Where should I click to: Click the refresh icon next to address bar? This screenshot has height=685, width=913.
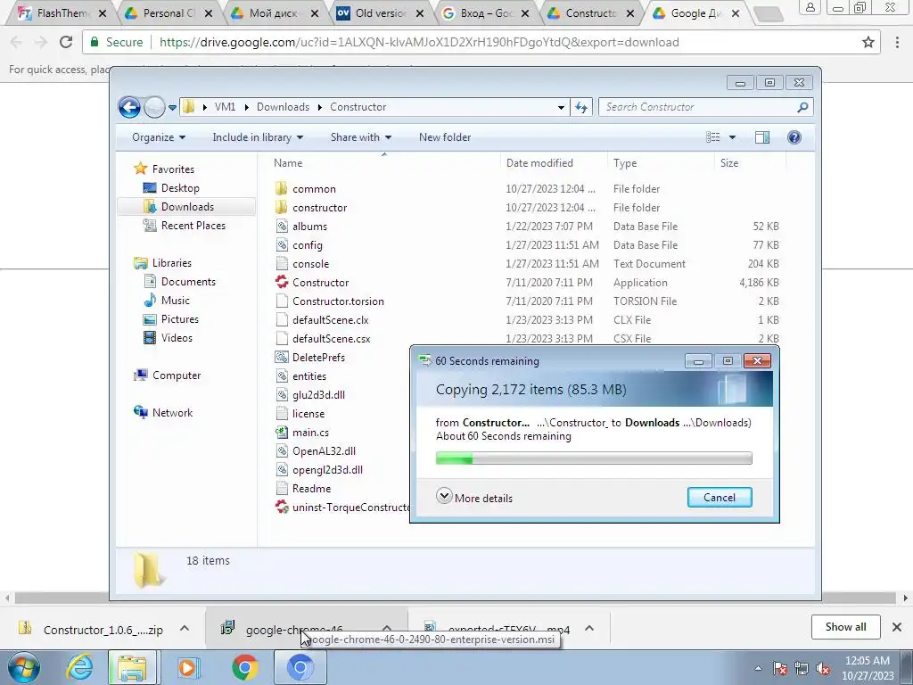581,107
